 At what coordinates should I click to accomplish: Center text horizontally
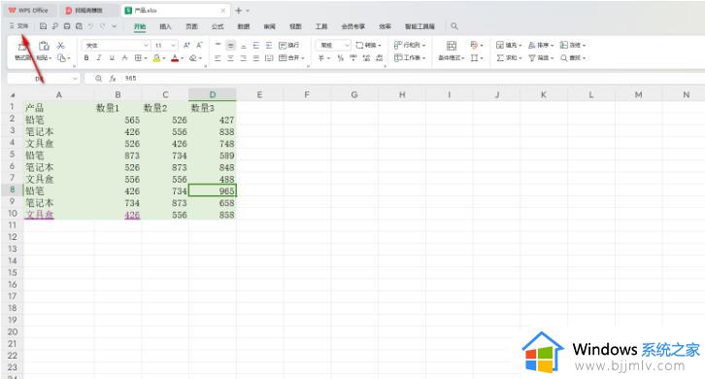[231, 58]
